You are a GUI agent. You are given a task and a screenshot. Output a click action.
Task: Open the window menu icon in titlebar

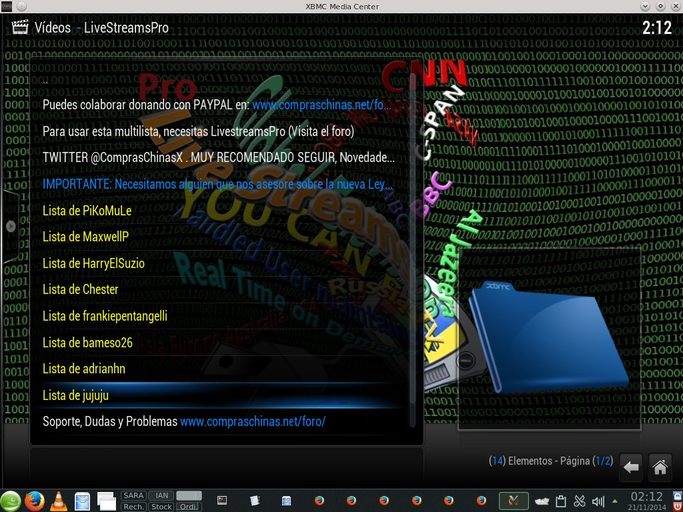[x=7, y=6]
